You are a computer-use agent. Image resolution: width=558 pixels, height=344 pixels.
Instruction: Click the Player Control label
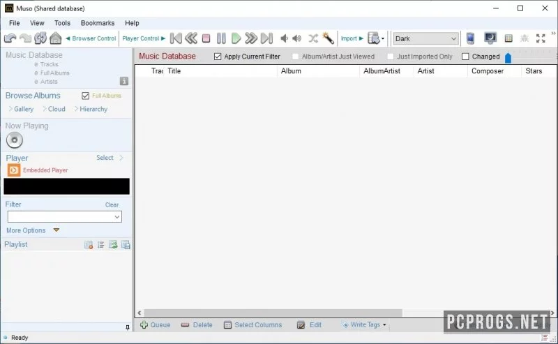click(x=141, y=38)
